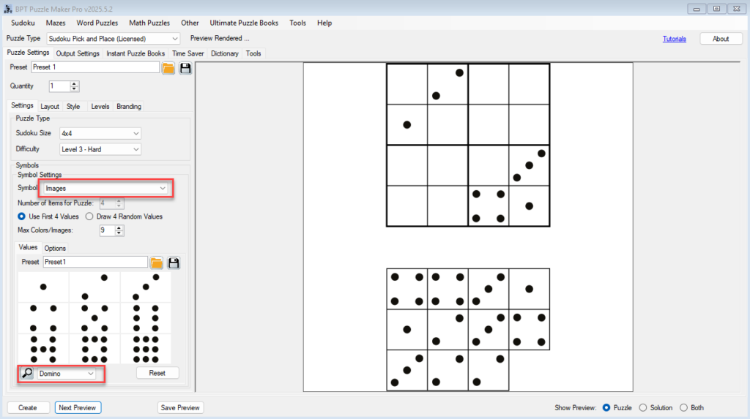Switch to the Instant Puzzle Books tab
This screenshot has height=419, width=750.
coord(135,53)
